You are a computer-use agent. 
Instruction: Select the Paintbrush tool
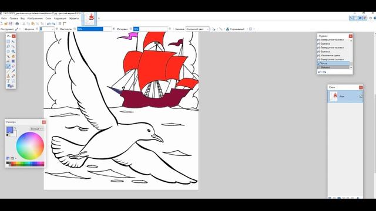click(8, 66)
